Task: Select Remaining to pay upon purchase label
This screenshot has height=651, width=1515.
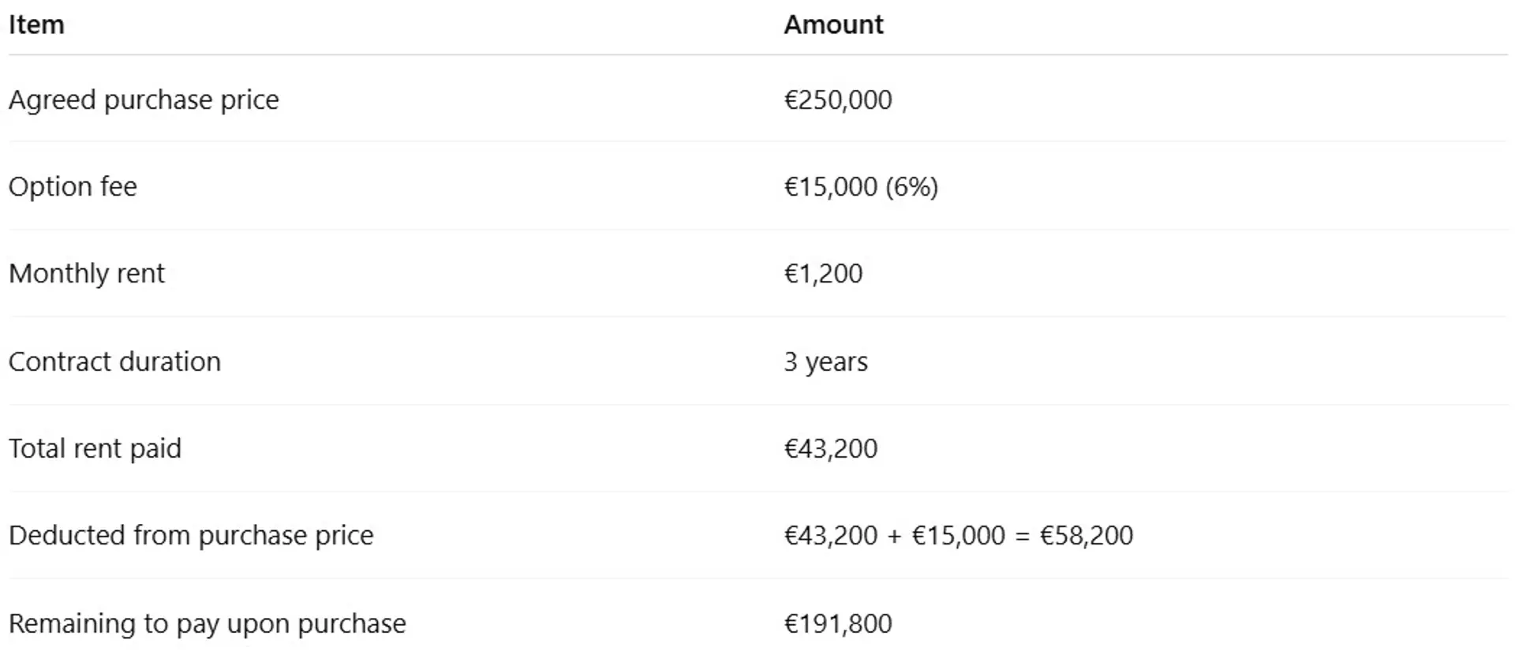Action: click(x=207, y=624)
